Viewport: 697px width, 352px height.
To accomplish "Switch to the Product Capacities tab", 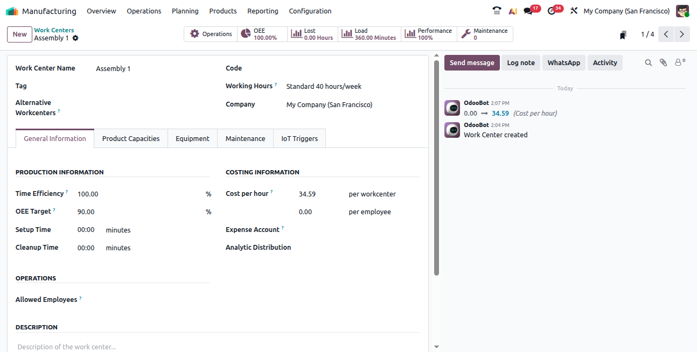I will point(131,138).
